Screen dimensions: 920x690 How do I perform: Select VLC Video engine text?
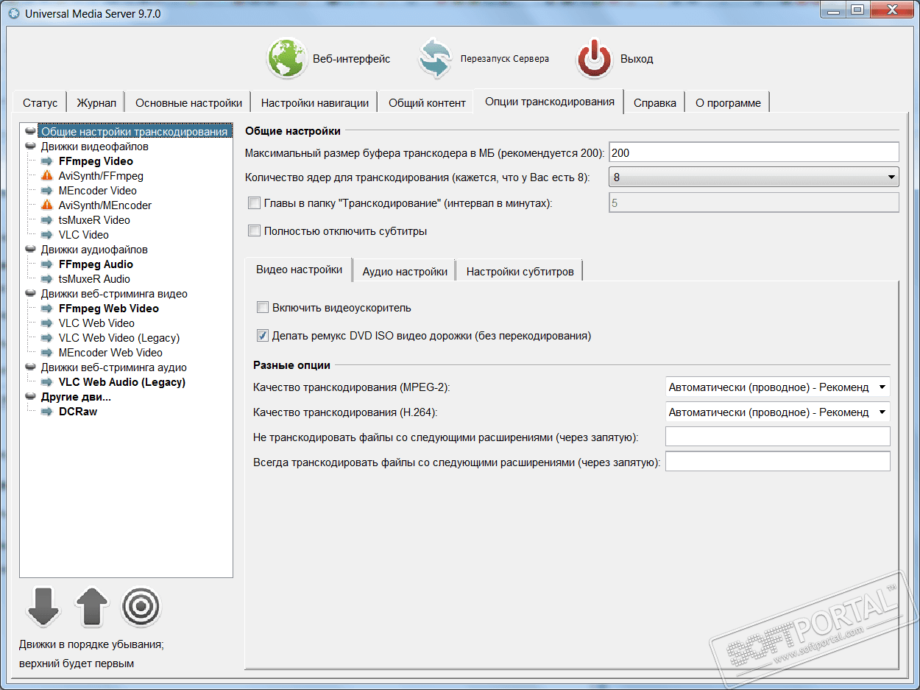tap(84, 235)
